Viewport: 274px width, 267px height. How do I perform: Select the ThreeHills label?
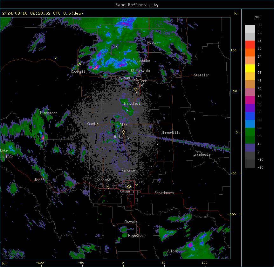[x=171, y=133]
